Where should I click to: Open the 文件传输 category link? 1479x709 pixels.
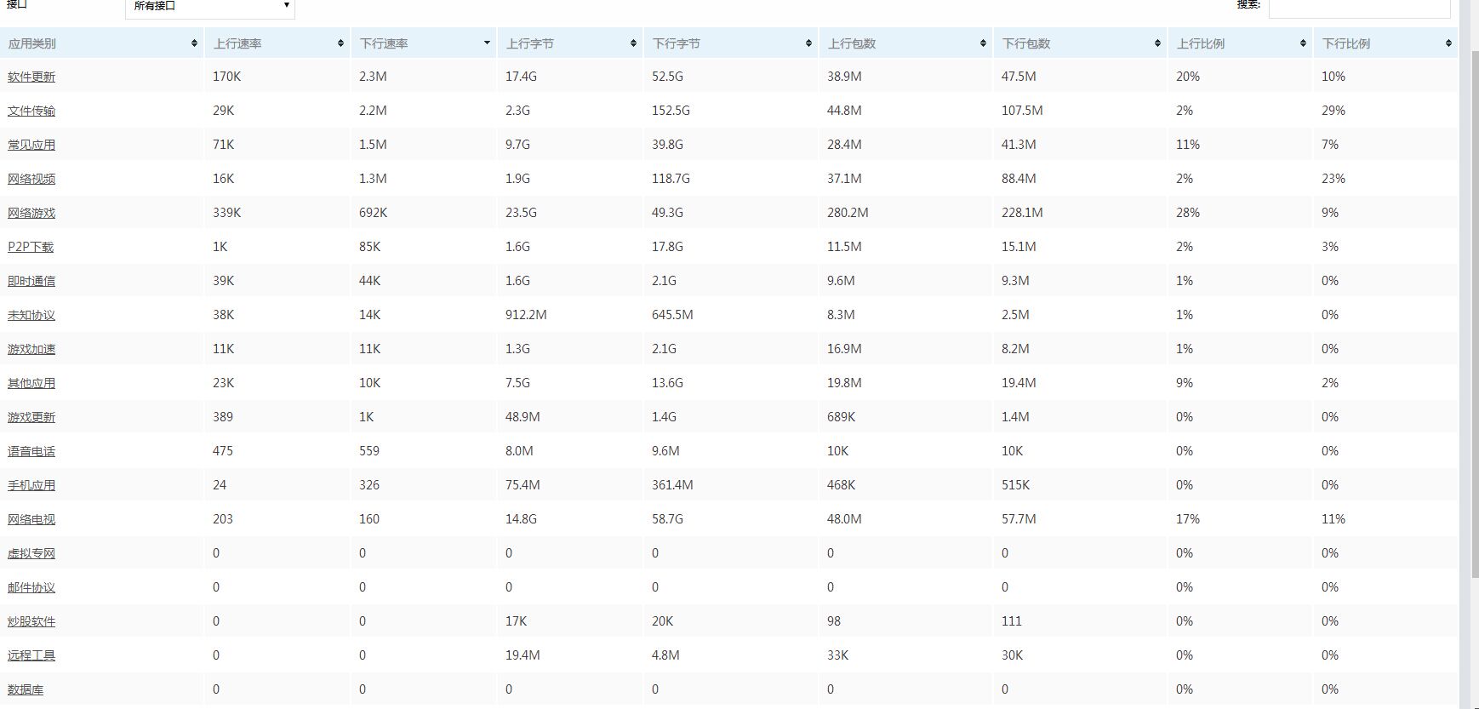click(31, 111)
